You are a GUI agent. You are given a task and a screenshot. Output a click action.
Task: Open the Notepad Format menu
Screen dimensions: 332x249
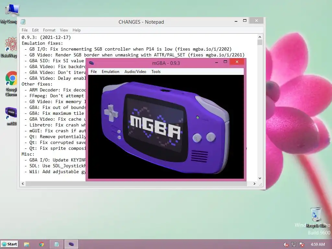(49, 30)
